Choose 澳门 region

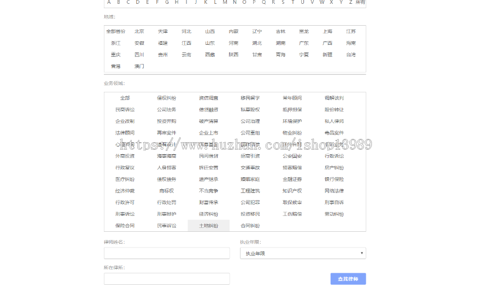(x=139, y=66)
